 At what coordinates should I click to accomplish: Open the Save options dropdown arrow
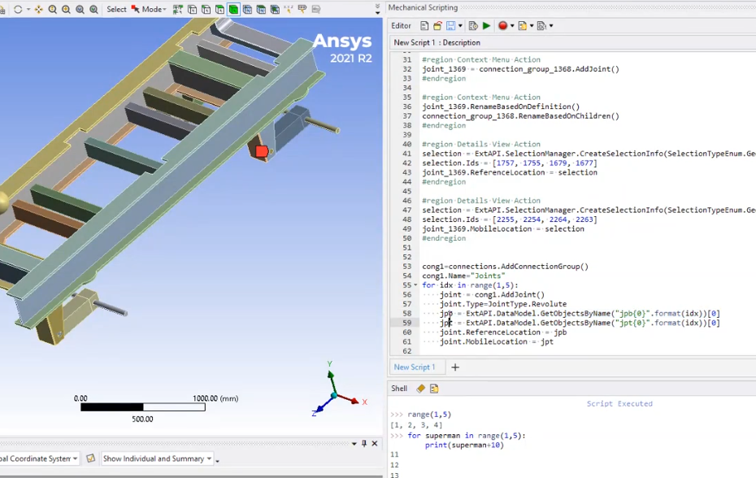pos(460,25)
